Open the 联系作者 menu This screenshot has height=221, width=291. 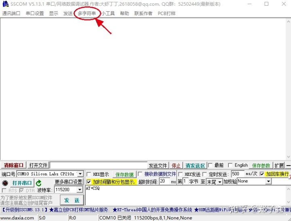143,13
